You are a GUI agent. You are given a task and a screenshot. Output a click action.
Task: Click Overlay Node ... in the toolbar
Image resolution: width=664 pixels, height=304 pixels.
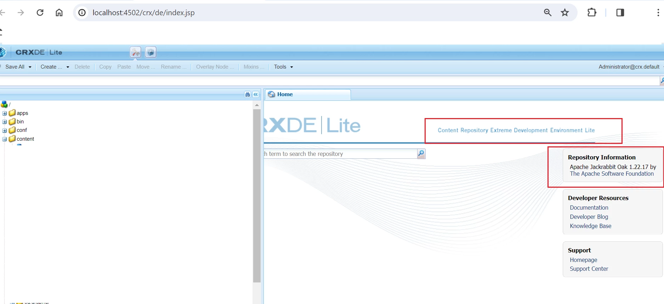click(x=215, y=67)
